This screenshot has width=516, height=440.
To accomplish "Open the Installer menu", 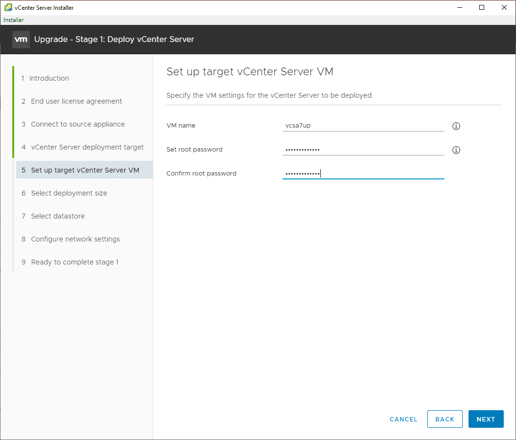I will click(14, 20).
